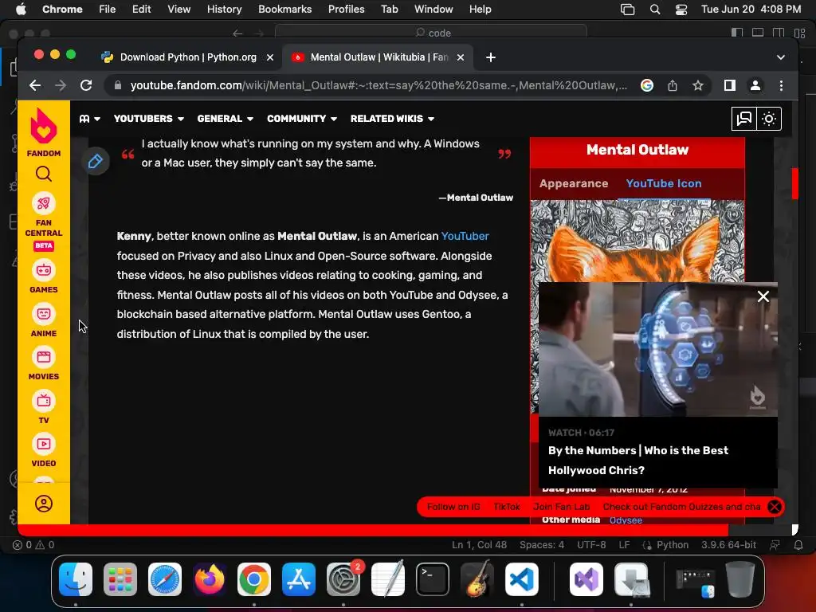
Task: Expand the GENERAL dropdown menu
Action: (x=226, y=119)
